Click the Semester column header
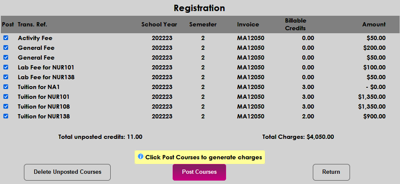This screenshot has height=184, width=400. pyautogui.click(x=203, y=25)
